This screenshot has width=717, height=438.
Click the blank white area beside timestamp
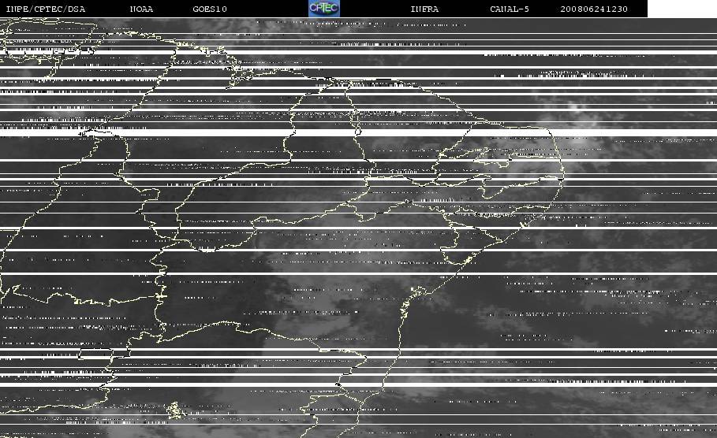682,9
